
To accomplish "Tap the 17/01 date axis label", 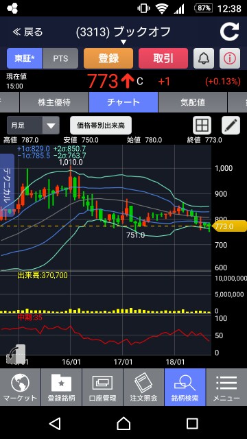I will click(123, 362).
